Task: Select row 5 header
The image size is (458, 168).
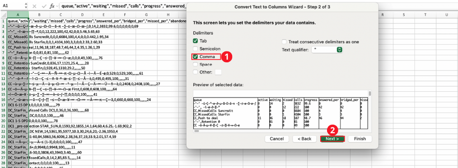Action: (3, 42)
